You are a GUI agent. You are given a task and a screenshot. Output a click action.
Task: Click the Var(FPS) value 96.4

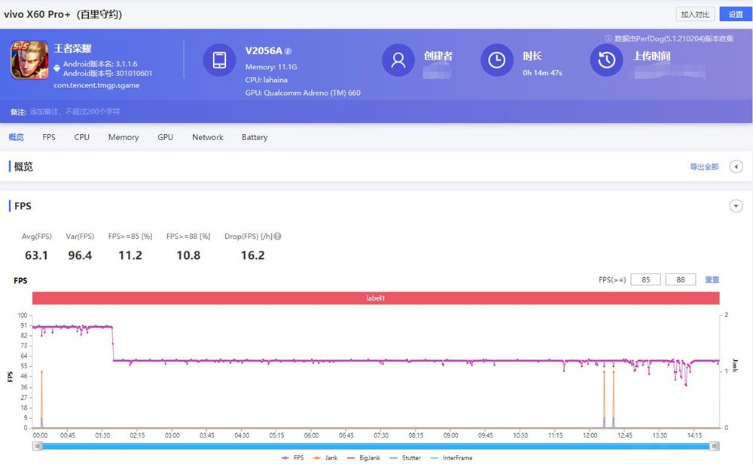coord(80,255)
